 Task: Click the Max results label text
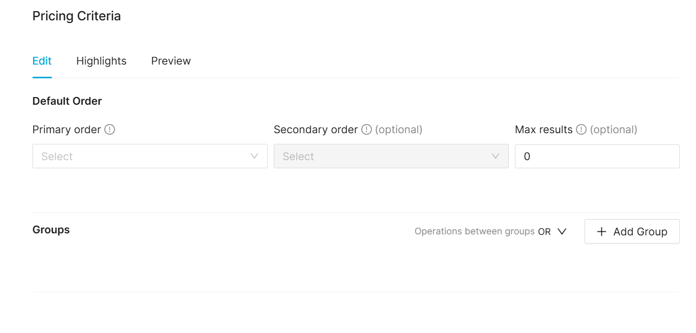pos(543,130)
